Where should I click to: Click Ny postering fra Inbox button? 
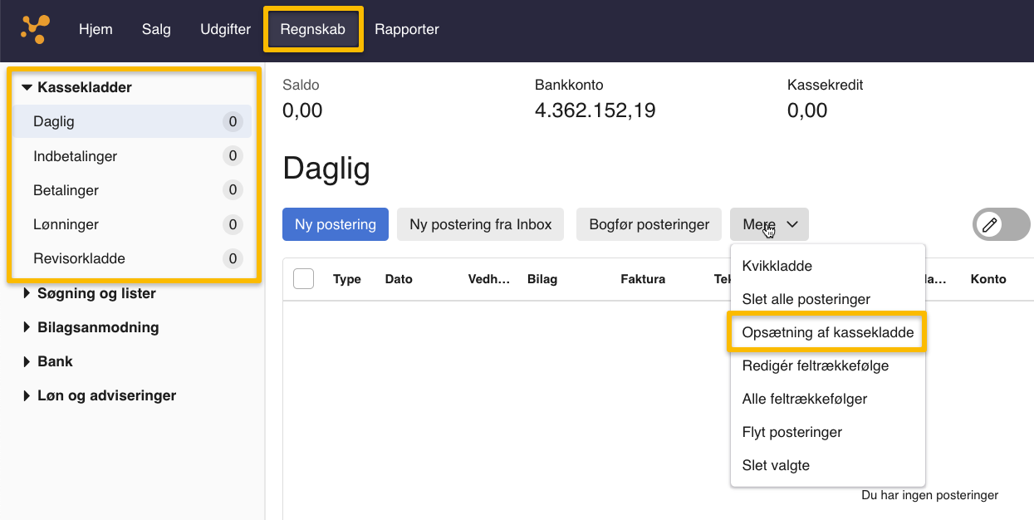pos(480,224)
